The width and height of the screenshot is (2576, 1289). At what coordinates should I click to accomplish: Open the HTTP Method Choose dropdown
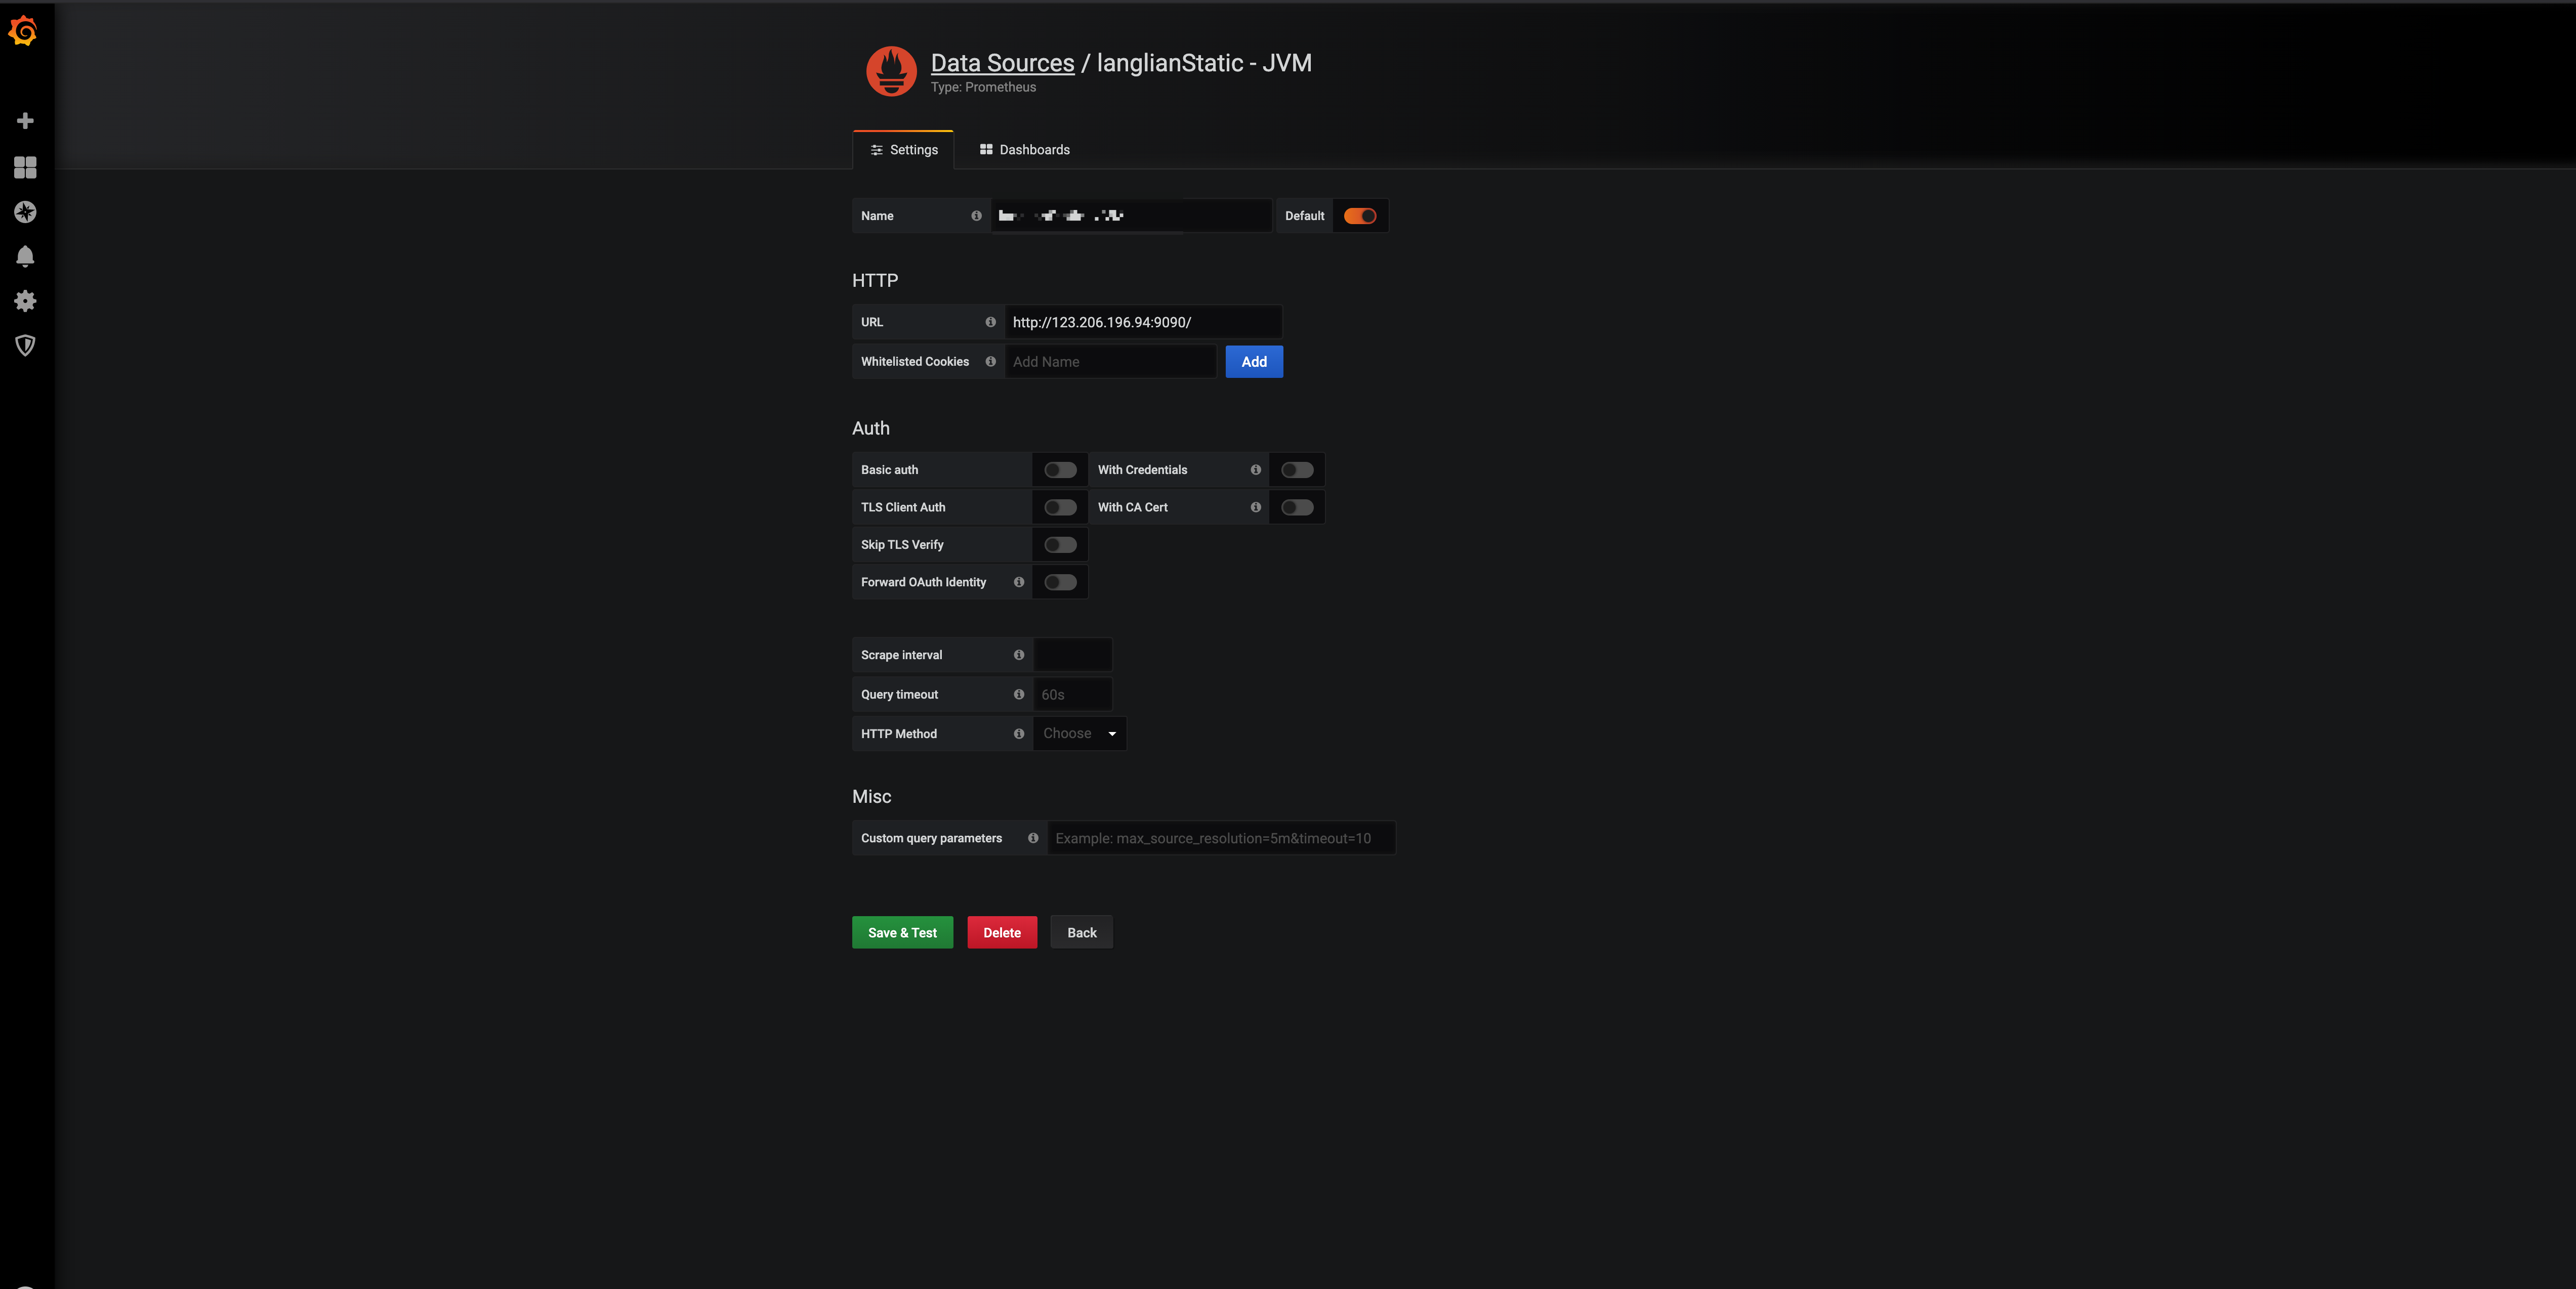coord(1079,734)
